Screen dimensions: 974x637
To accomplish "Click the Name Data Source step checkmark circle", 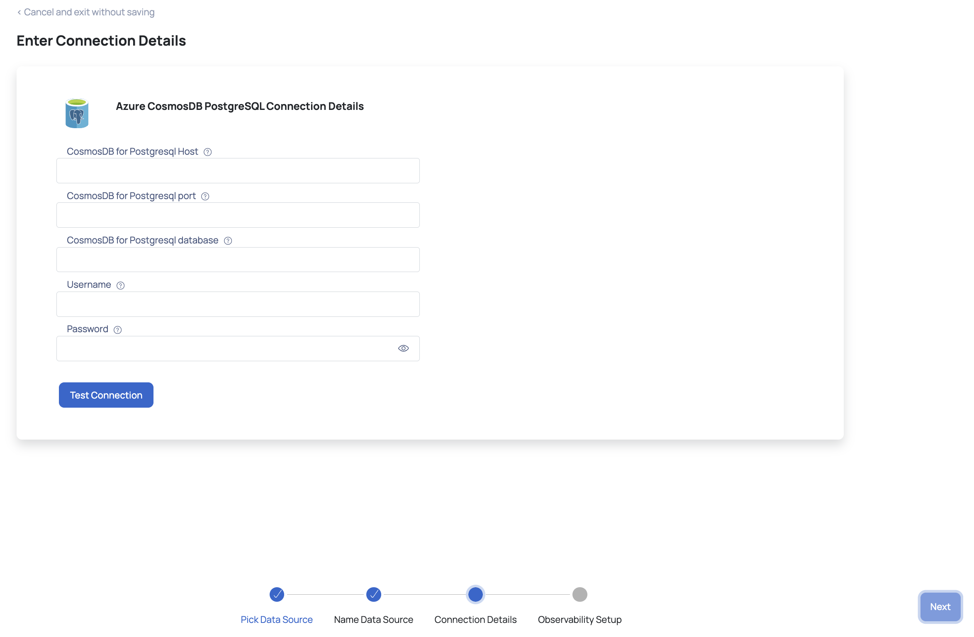I will (374, 594).
